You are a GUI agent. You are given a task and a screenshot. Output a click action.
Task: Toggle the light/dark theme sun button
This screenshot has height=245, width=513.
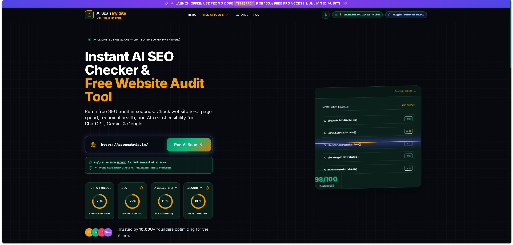(x=325, y=15)
